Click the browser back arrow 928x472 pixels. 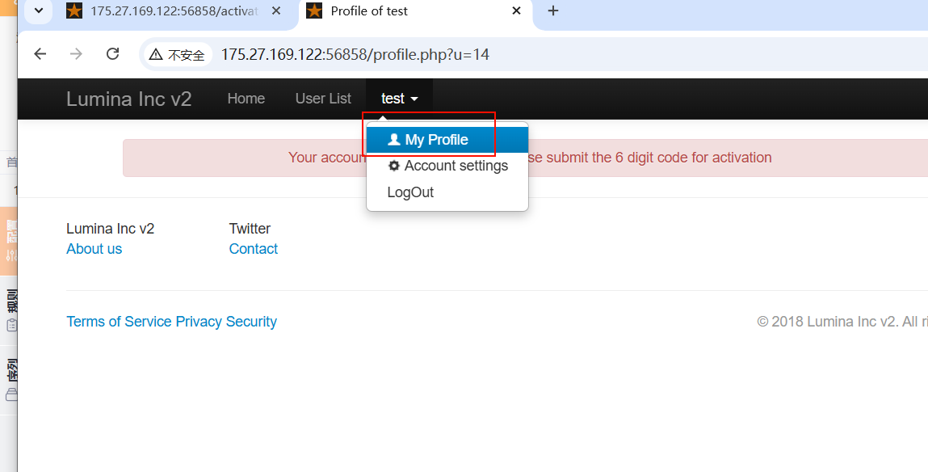(40, 54)
